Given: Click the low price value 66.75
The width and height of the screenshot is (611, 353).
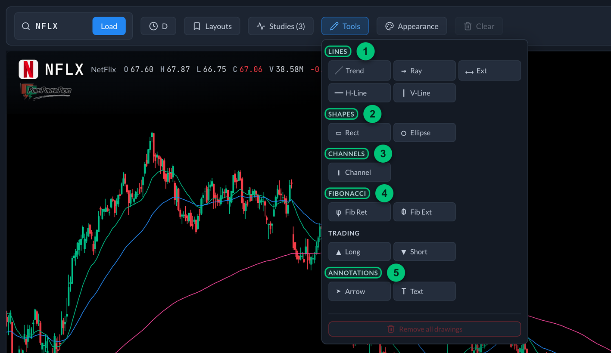Looking at the screenshot, I should pos(215,69).
